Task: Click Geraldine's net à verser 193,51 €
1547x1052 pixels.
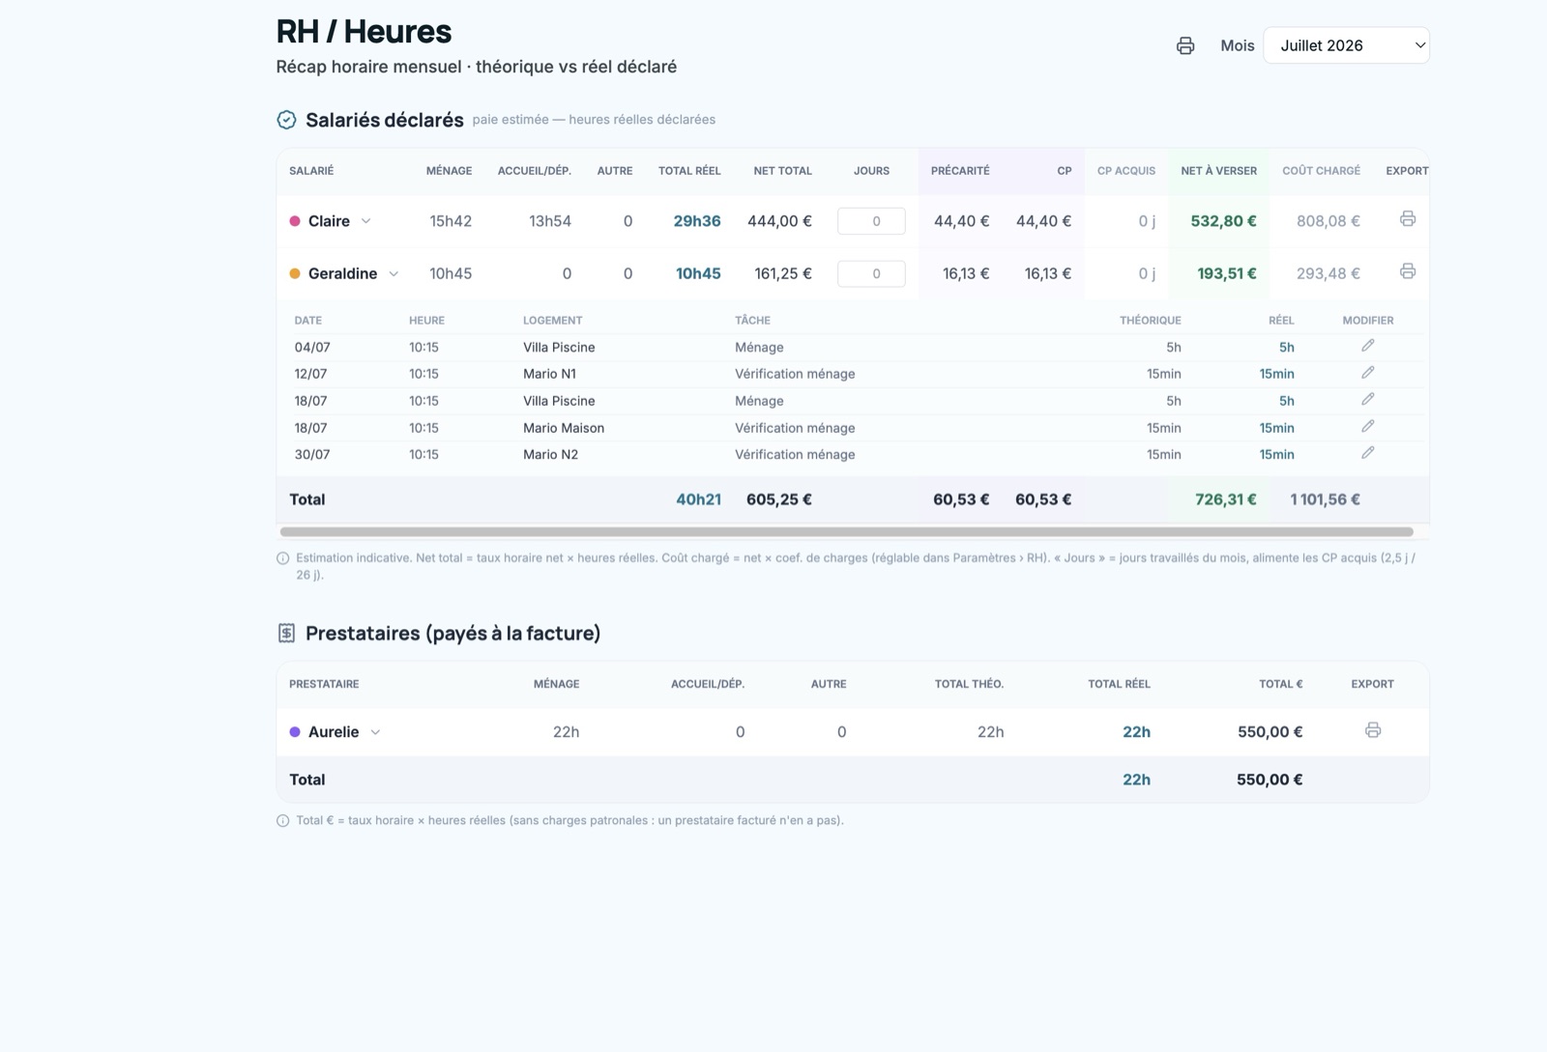Action: click(1227, 273)
